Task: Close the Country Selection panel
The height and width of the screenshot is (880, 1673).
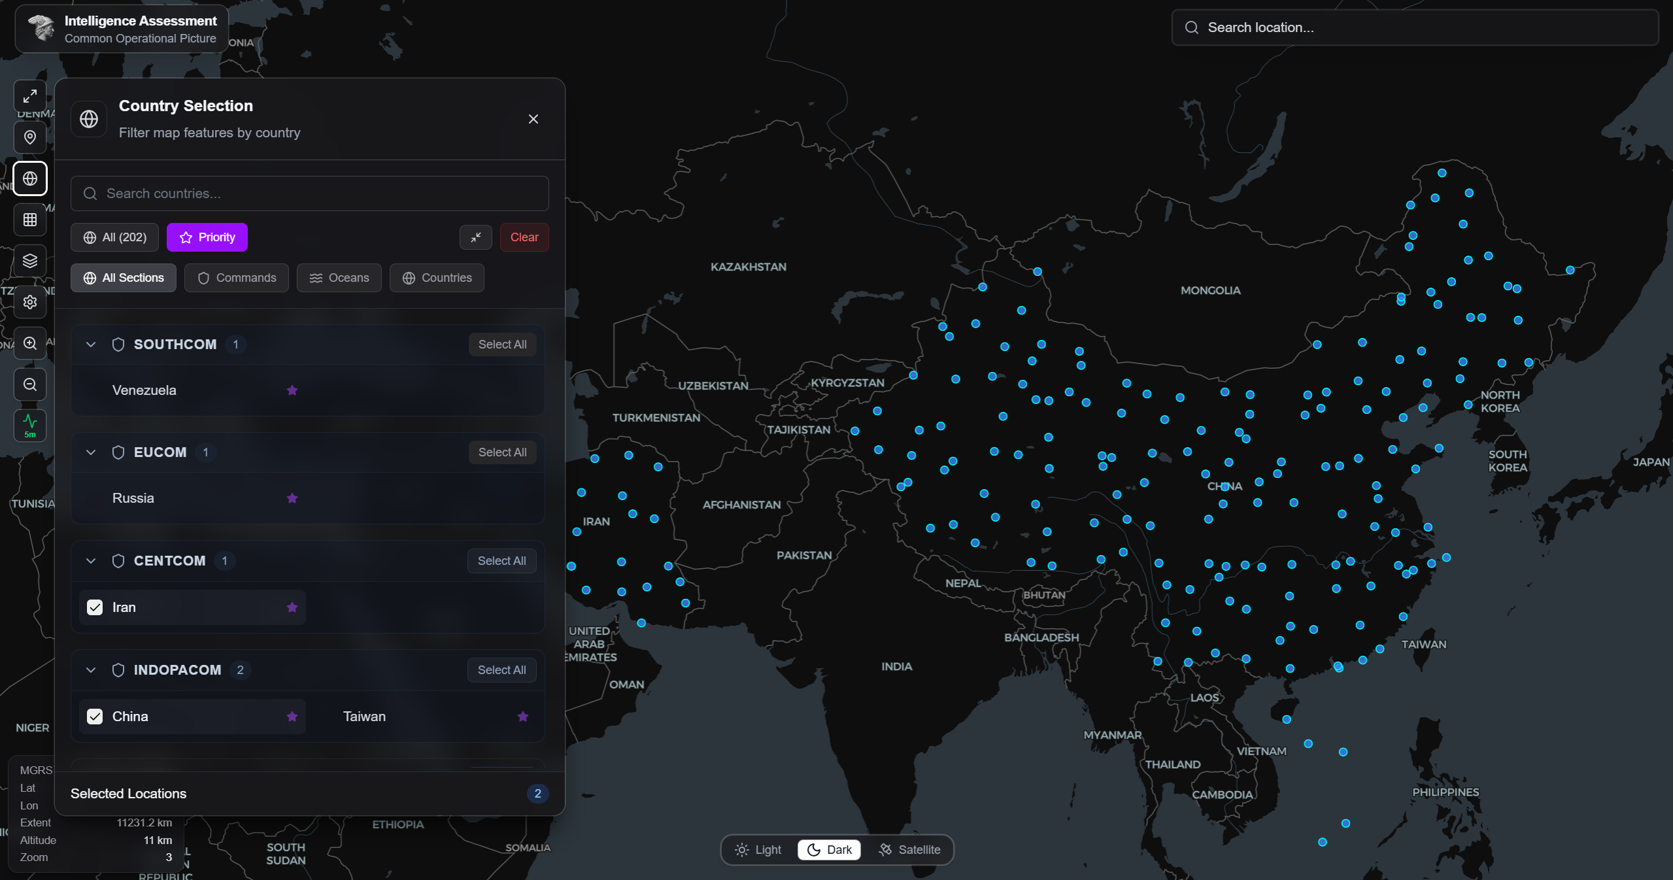Action: pyautogui.click(x=533, y=119)
